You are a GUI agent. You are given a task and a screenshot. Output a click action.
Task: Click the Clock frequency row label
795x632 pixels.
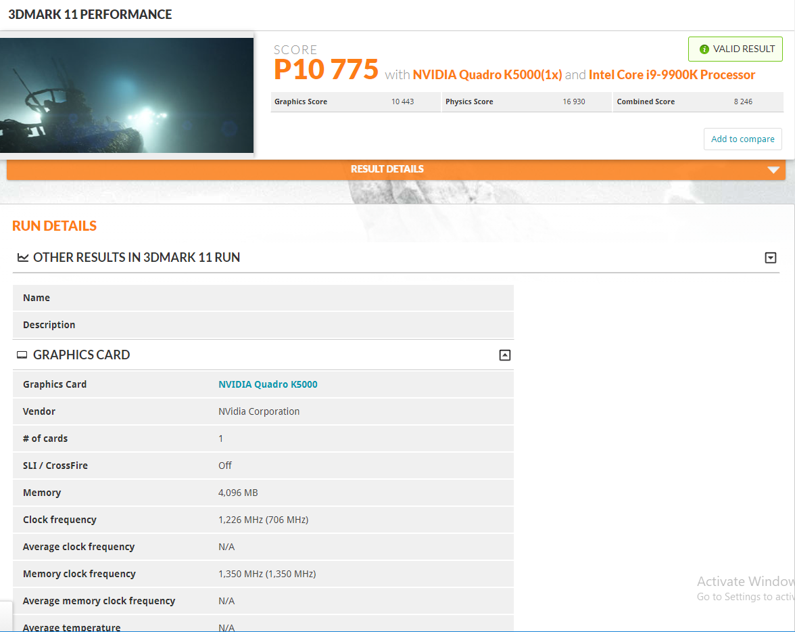tap(59, 520)
